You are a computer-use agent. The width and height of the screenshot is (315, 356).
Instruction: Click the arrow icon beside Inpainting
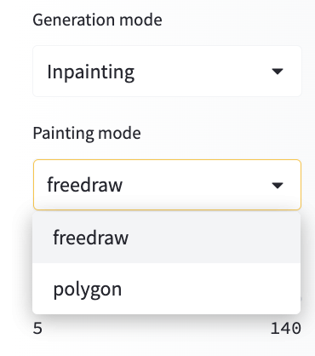[x=278, y=72]
